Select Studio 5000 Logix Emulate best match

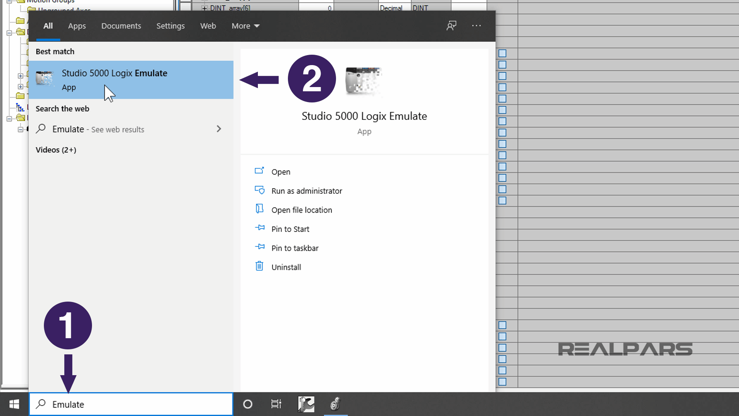tap(131, 80)
